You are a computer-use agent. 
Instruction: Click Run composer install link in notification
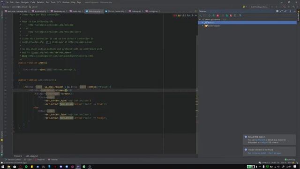point(257,153)
